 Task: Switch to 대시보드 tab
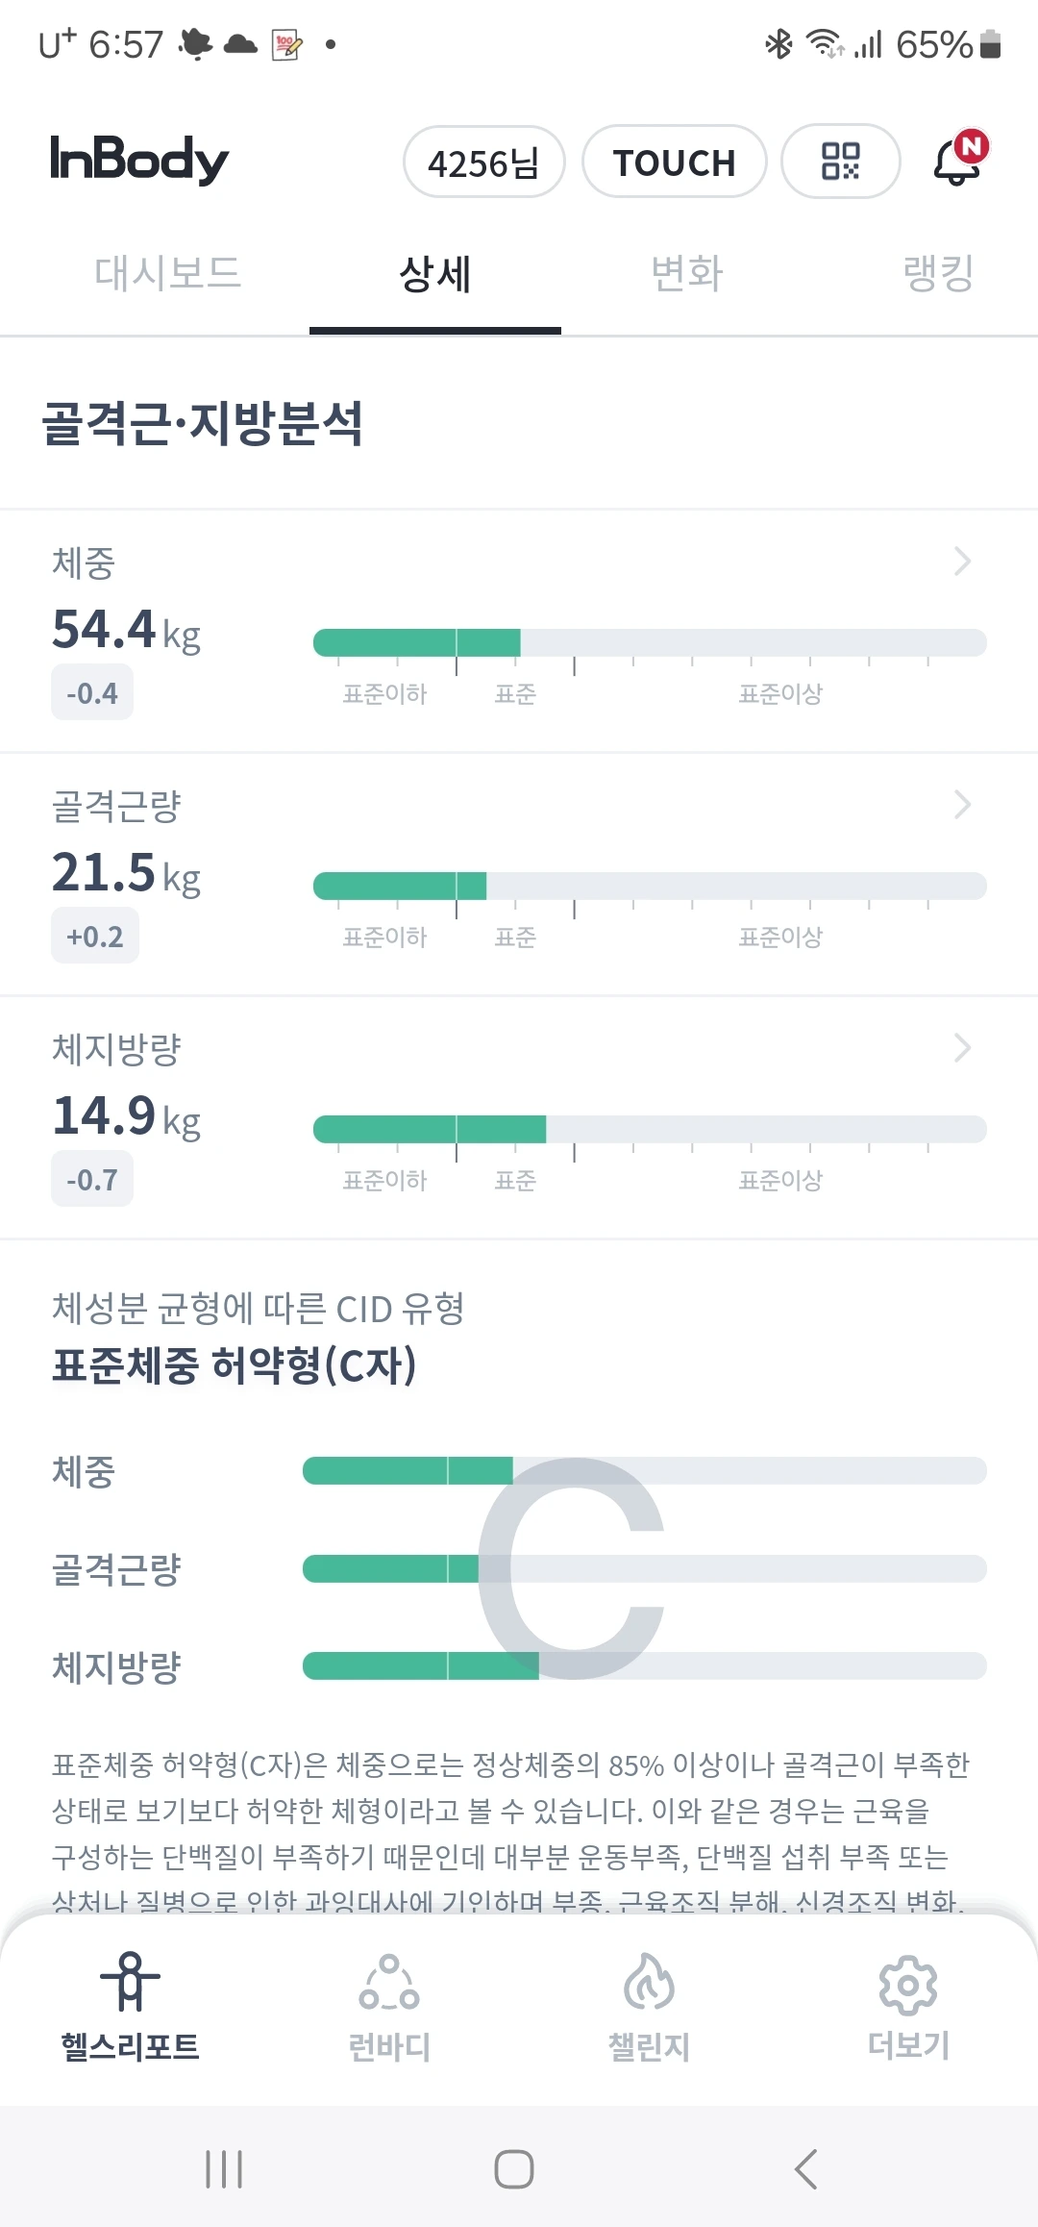[167, 274]
